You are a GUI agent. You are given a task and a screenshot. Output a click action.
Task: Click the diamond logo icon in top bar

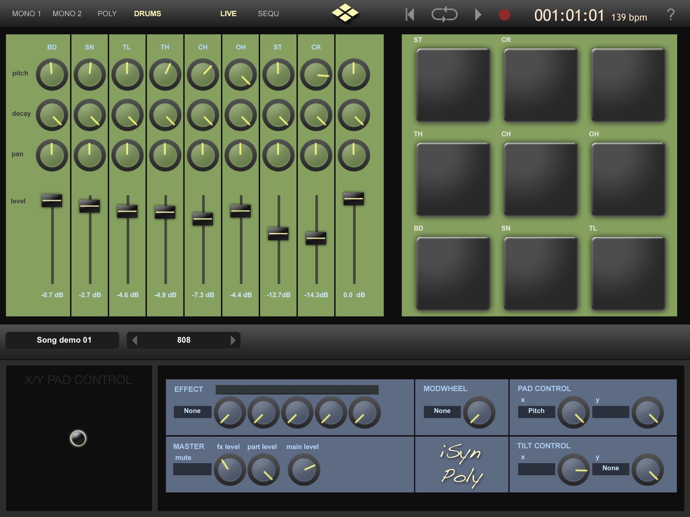(x=345, y=13)
